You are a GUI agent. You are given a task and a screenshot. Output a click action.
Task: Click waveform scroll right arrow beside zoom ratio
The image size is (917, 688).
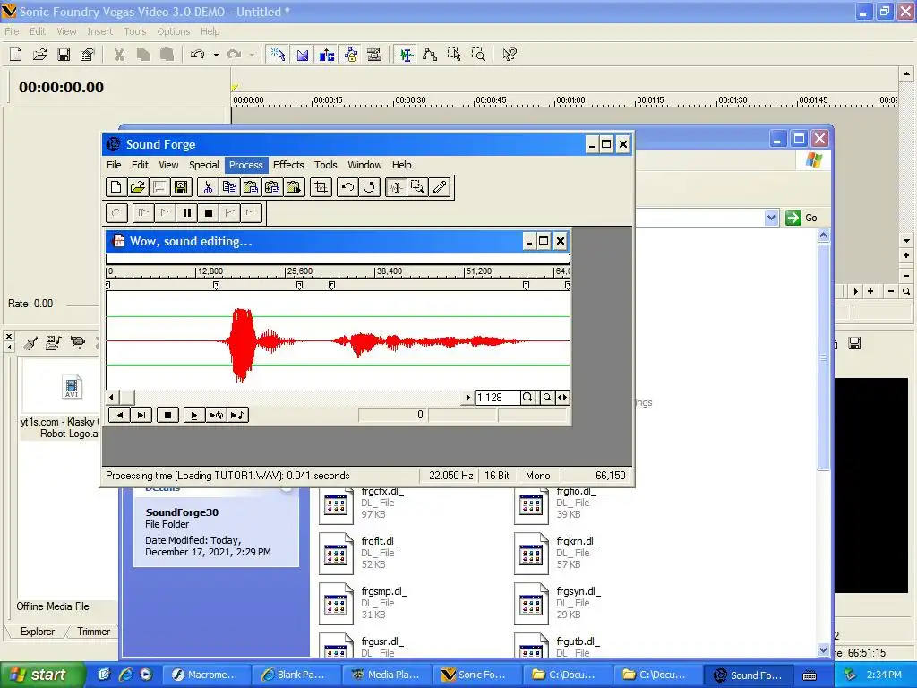(x=467, y=397)
